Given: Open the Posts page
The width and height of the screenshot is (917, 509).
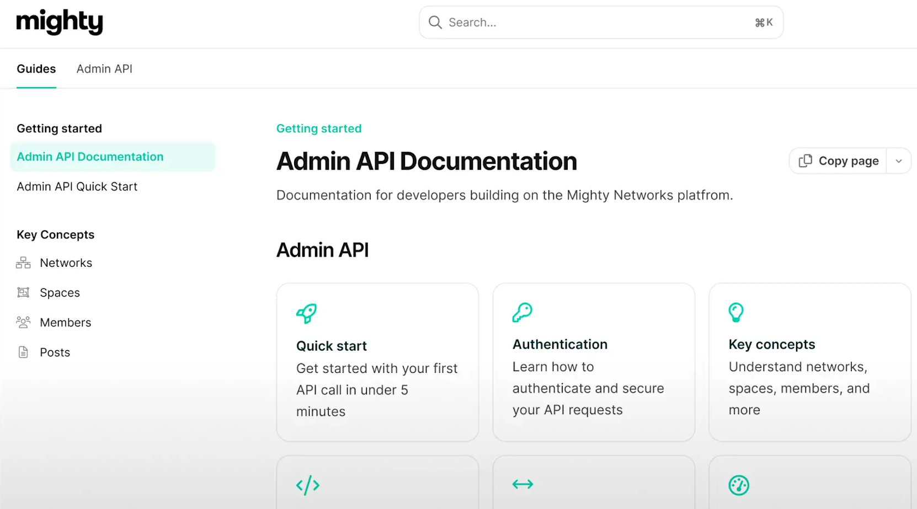Looking at the screenshot, I should click(x=55, y=352).
